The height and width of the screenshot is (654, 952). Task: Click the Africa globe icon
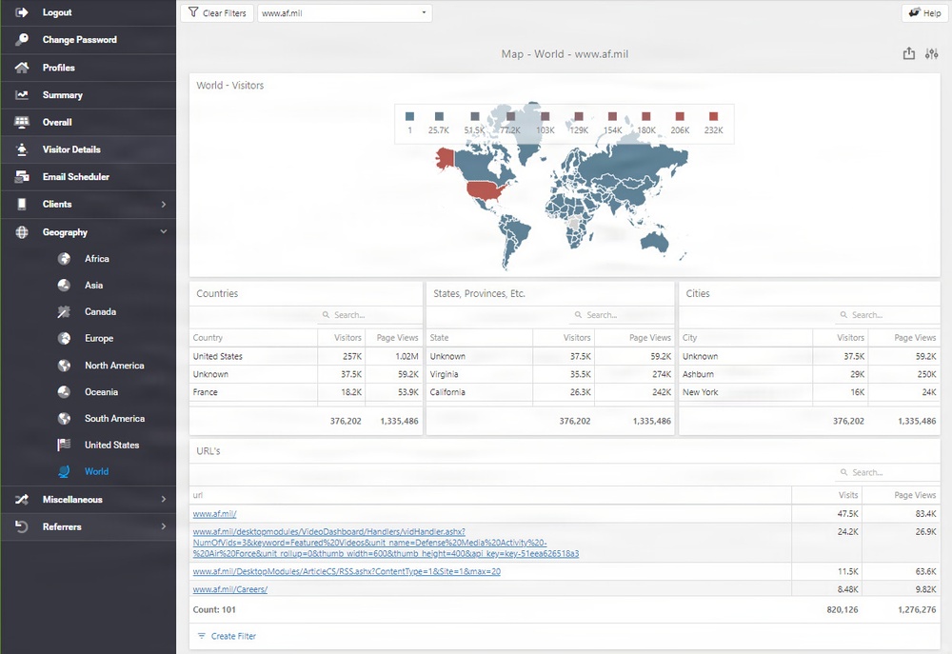[x=64, y=259]
